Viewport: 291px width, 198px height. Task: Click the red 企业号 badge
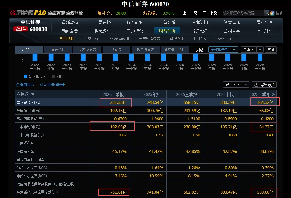[21, 29]
